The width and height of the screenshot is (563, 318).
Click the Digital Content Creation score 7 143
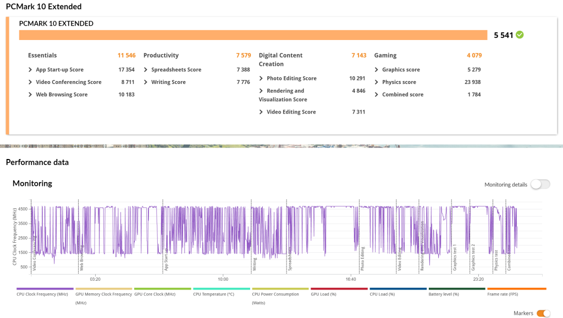tap(359, 55)
